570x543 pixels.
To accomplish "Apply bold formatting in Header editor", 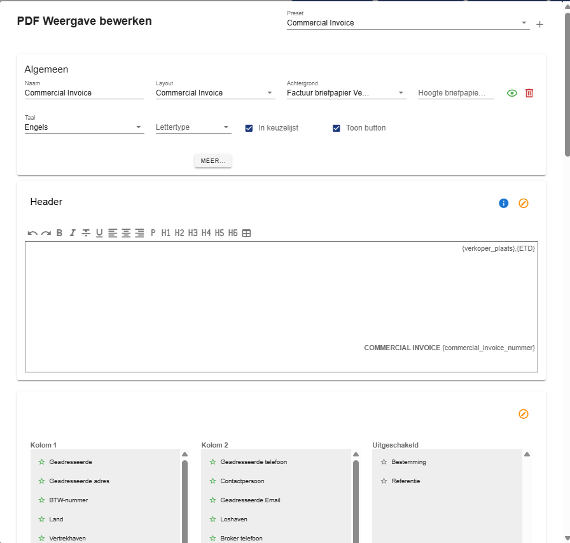I will 59,233.
